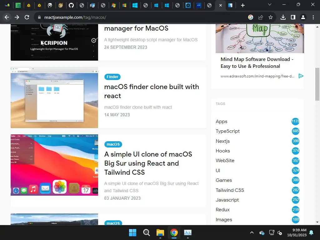Open the Mind Map Software Download ad link
The width and height of the screenshot is (320, 240).
coord(257,62)
